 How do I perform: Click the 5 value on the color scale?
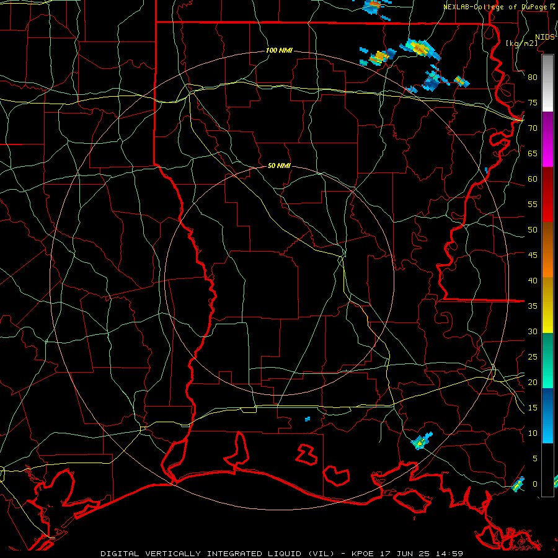tap(535, 459)
